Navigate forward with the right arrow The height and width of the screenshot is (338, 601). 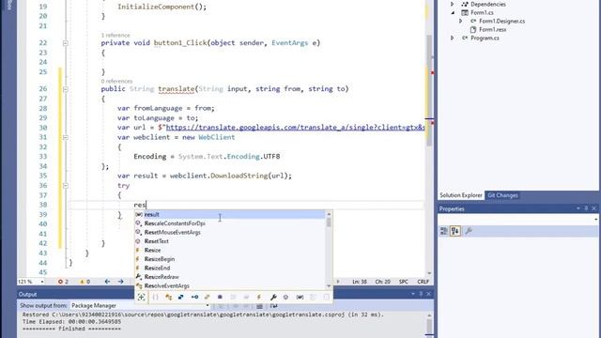click(121, 282)
